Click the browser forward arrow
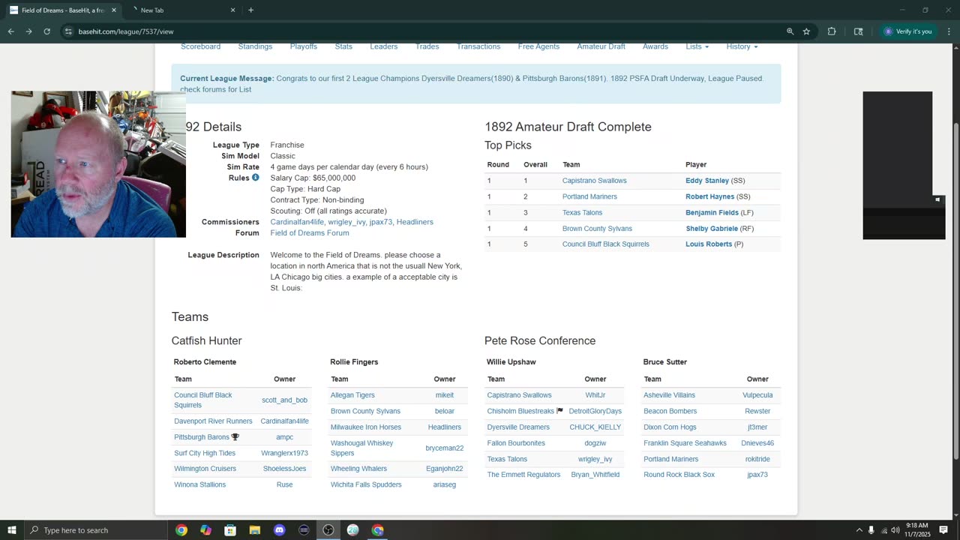The width and height of the screenshot is (960, 540). (x=28, y=31)
